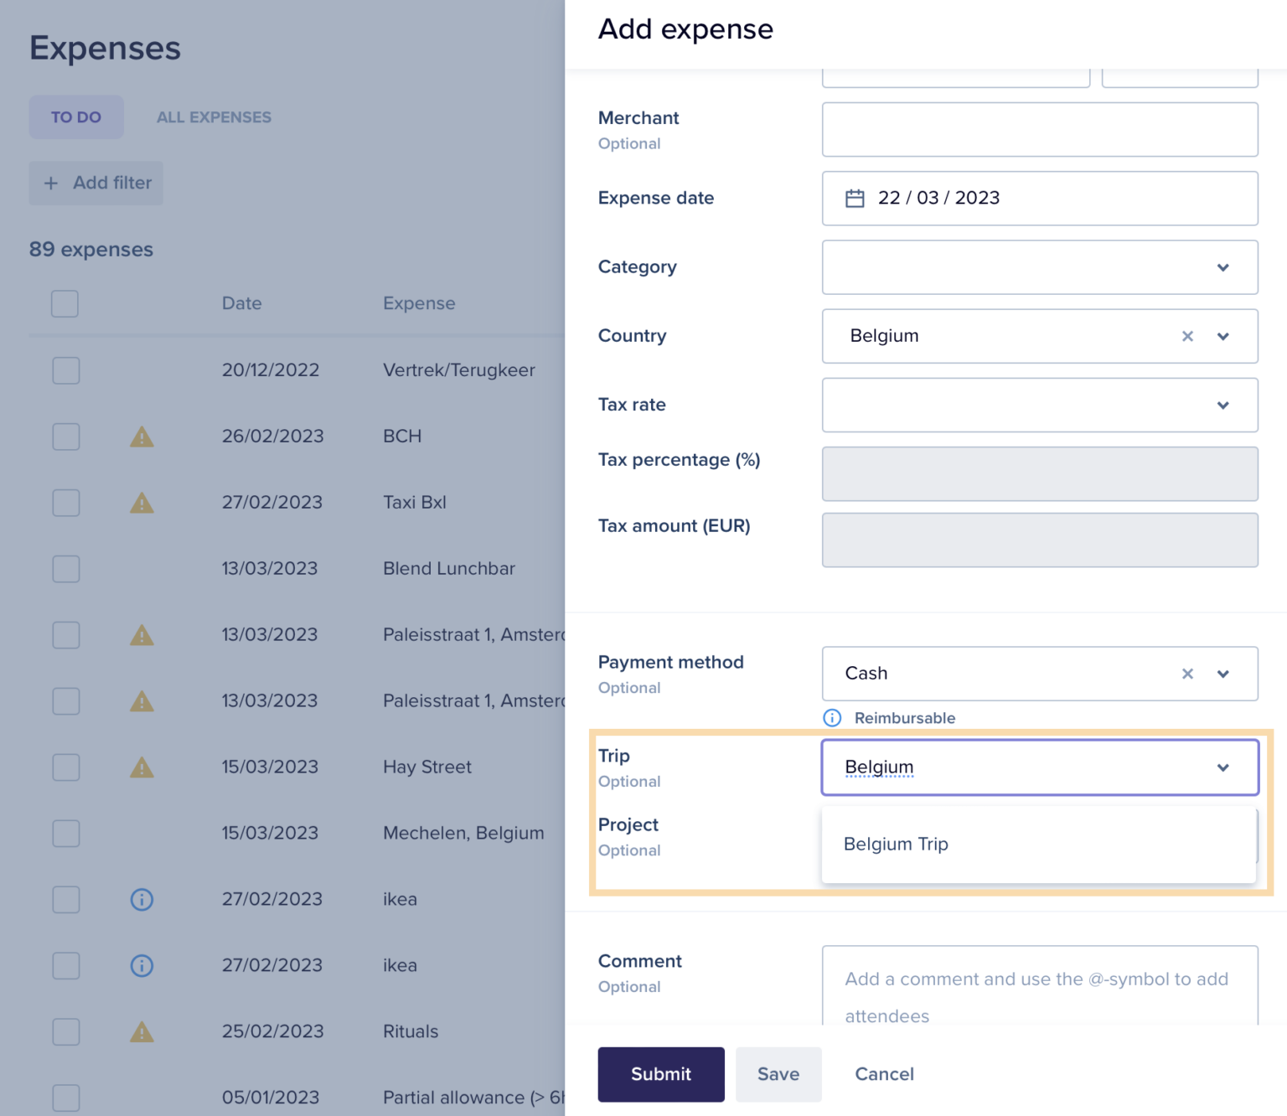Choose Belgium Trip from the suggestions

896,844
